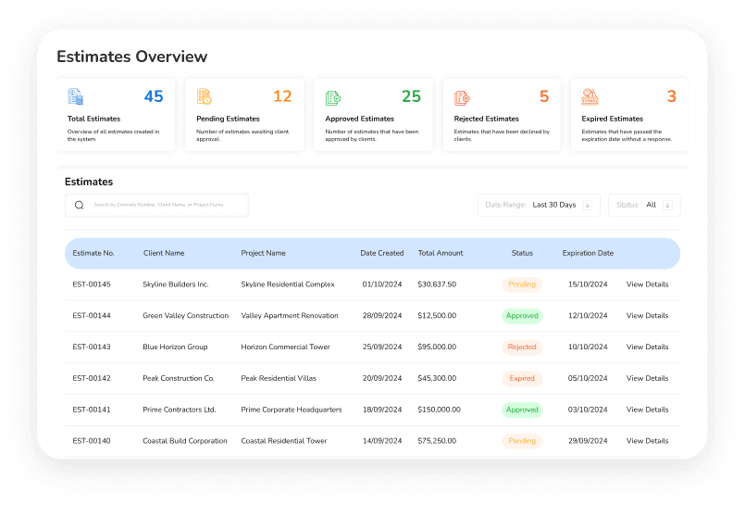
Task: Click Rejected status badge for EST-00143
Action: [522, 347]
